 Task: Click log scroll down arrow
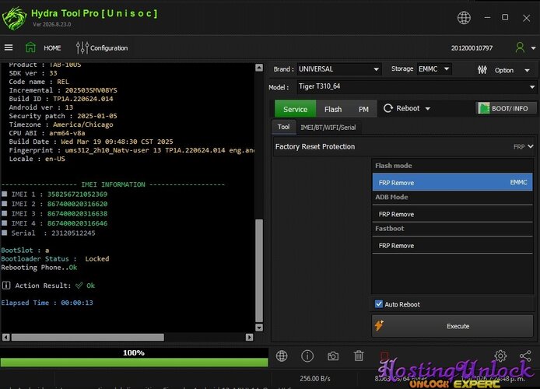[x=259, y=328]
